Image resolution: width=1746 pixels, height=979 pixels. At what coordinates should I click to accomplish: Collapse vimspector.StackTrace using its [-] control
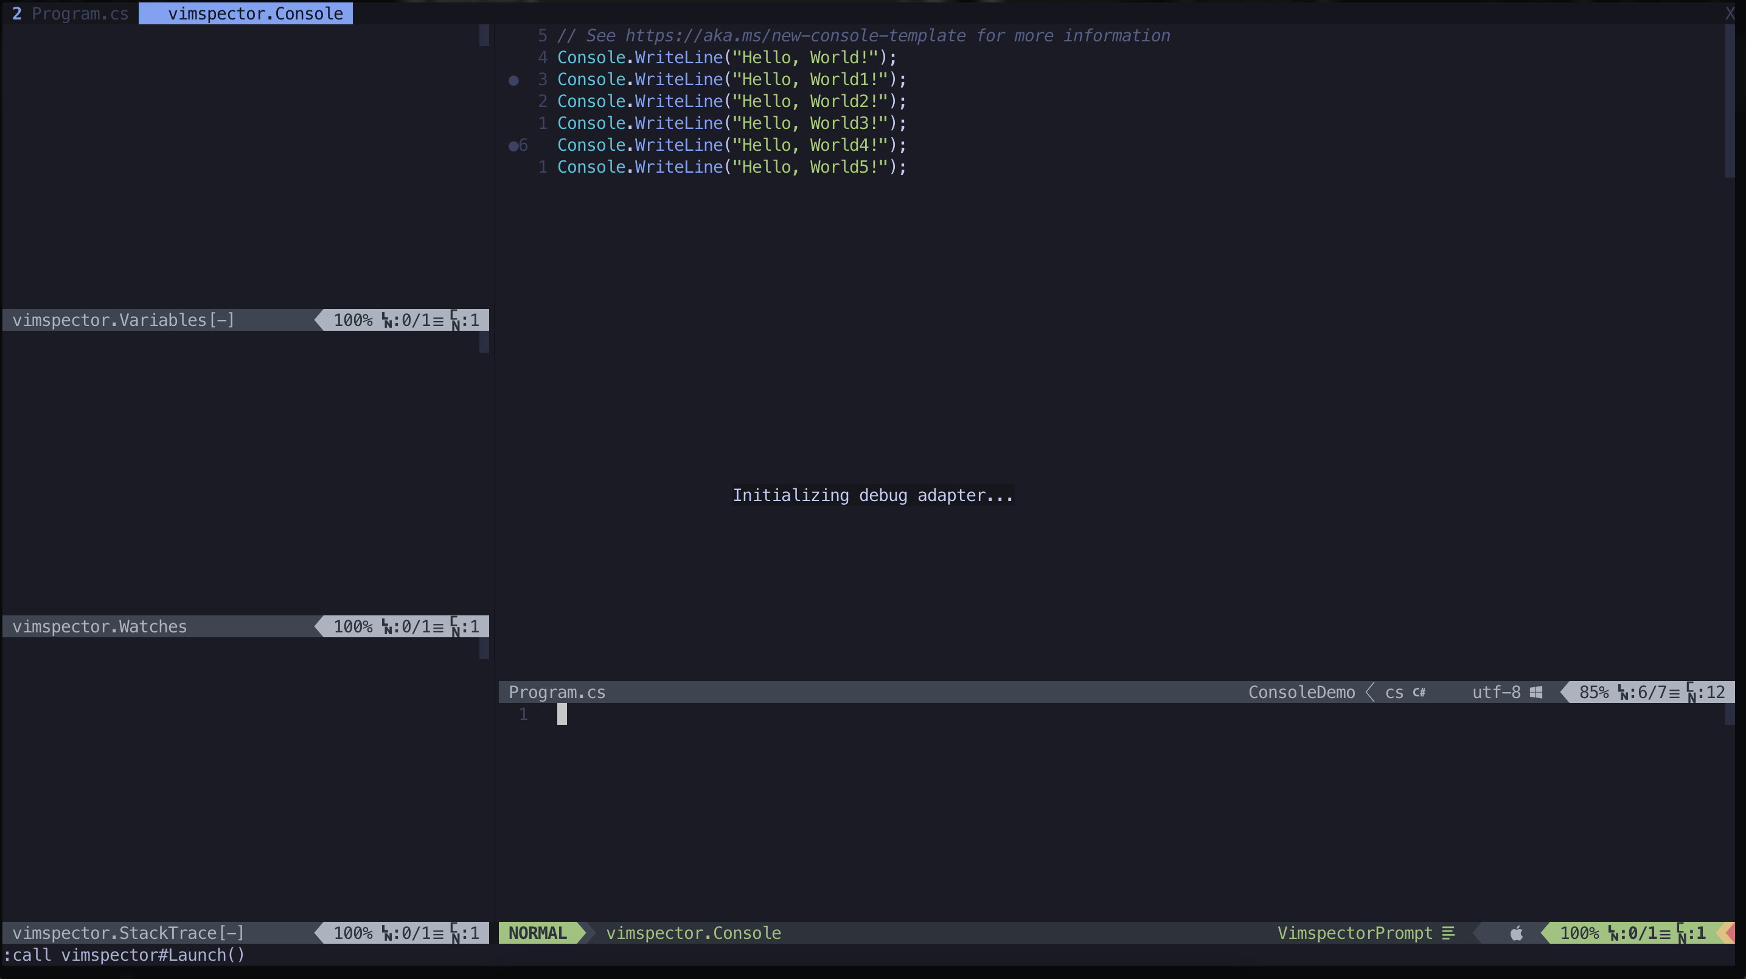(x=233, y=933)
